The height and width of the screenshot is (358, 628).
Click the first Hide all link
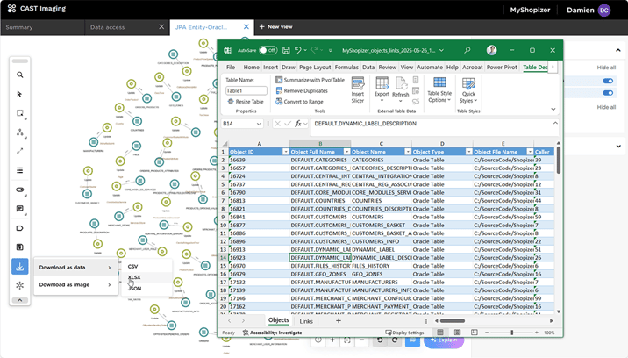[x=606, y=68]
